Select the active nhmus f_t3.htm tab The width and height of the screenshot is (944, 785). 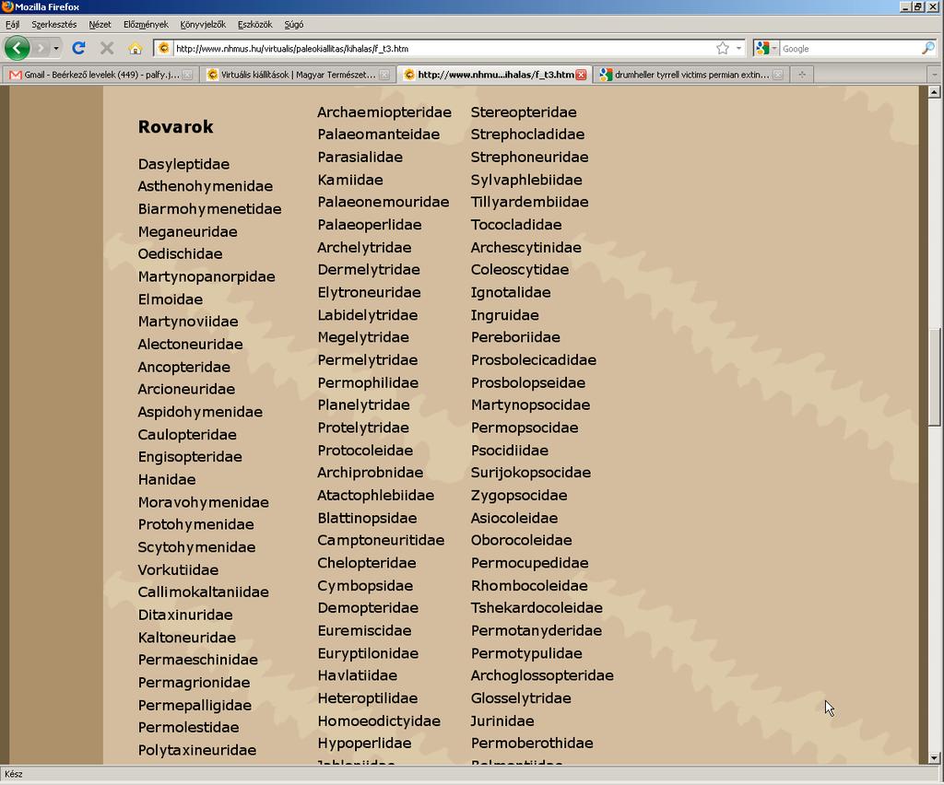[x=494, y=75]
